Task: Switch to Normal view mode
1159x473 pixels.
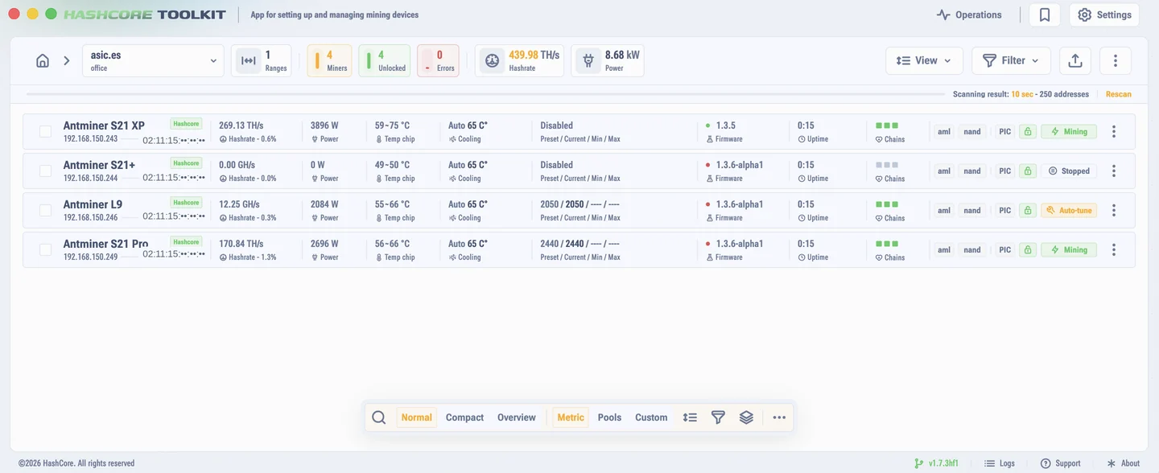Action: pyautogui.click(x=416, y=417)
